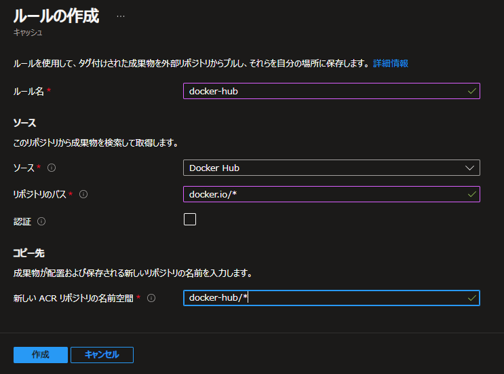504x374 pixels.
Task: Click the ルール名 input field
Action: click(x=332, y=91)
